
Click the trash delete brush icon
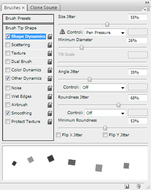tap(138, 186)
